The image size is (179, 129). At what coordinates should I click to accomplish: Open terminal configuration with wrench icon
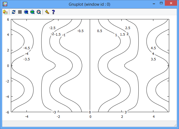point(47,12)
